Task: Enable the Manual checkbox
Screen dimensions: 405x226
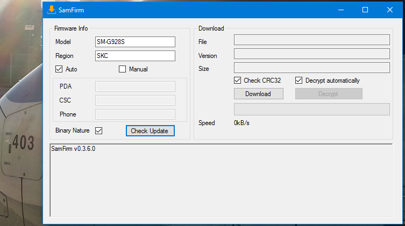Action: pyautogui.click(x=122, y=69)
